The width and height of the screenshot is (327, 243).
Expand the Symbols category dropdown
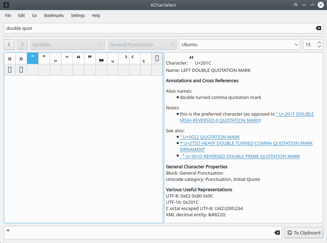click(x=68, y=44)
